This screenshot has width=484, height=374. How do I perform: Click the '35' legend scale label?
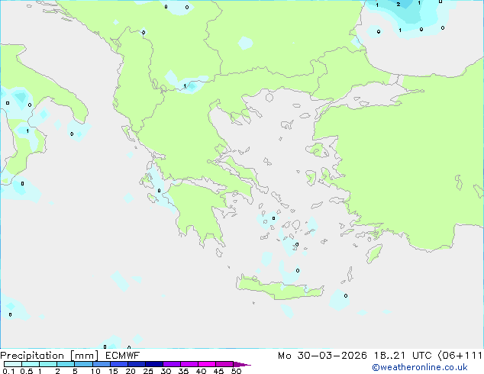pyautogui.click(x=183, y=371)
